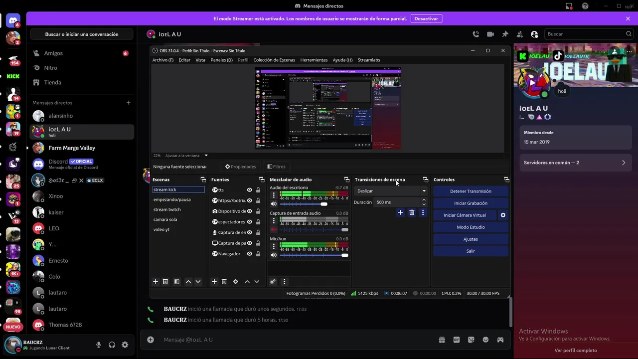Viewport: 638px width, 359px height.
Task: Open the Deslizar transition dropdown
Action: [x=391, y=191]
